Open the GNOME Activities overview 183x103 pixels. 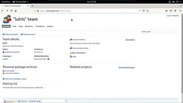click(6, 2)
